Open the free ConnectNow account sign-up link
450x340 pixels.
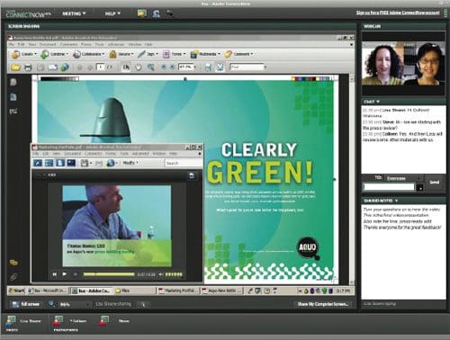tap(398, 13)
